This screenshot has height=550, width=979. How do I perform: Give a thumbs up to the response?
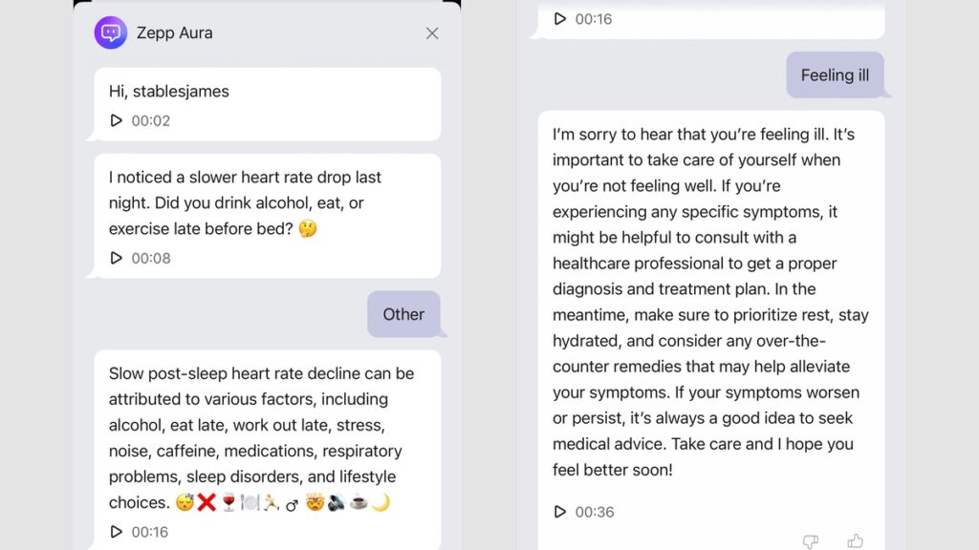855,541
